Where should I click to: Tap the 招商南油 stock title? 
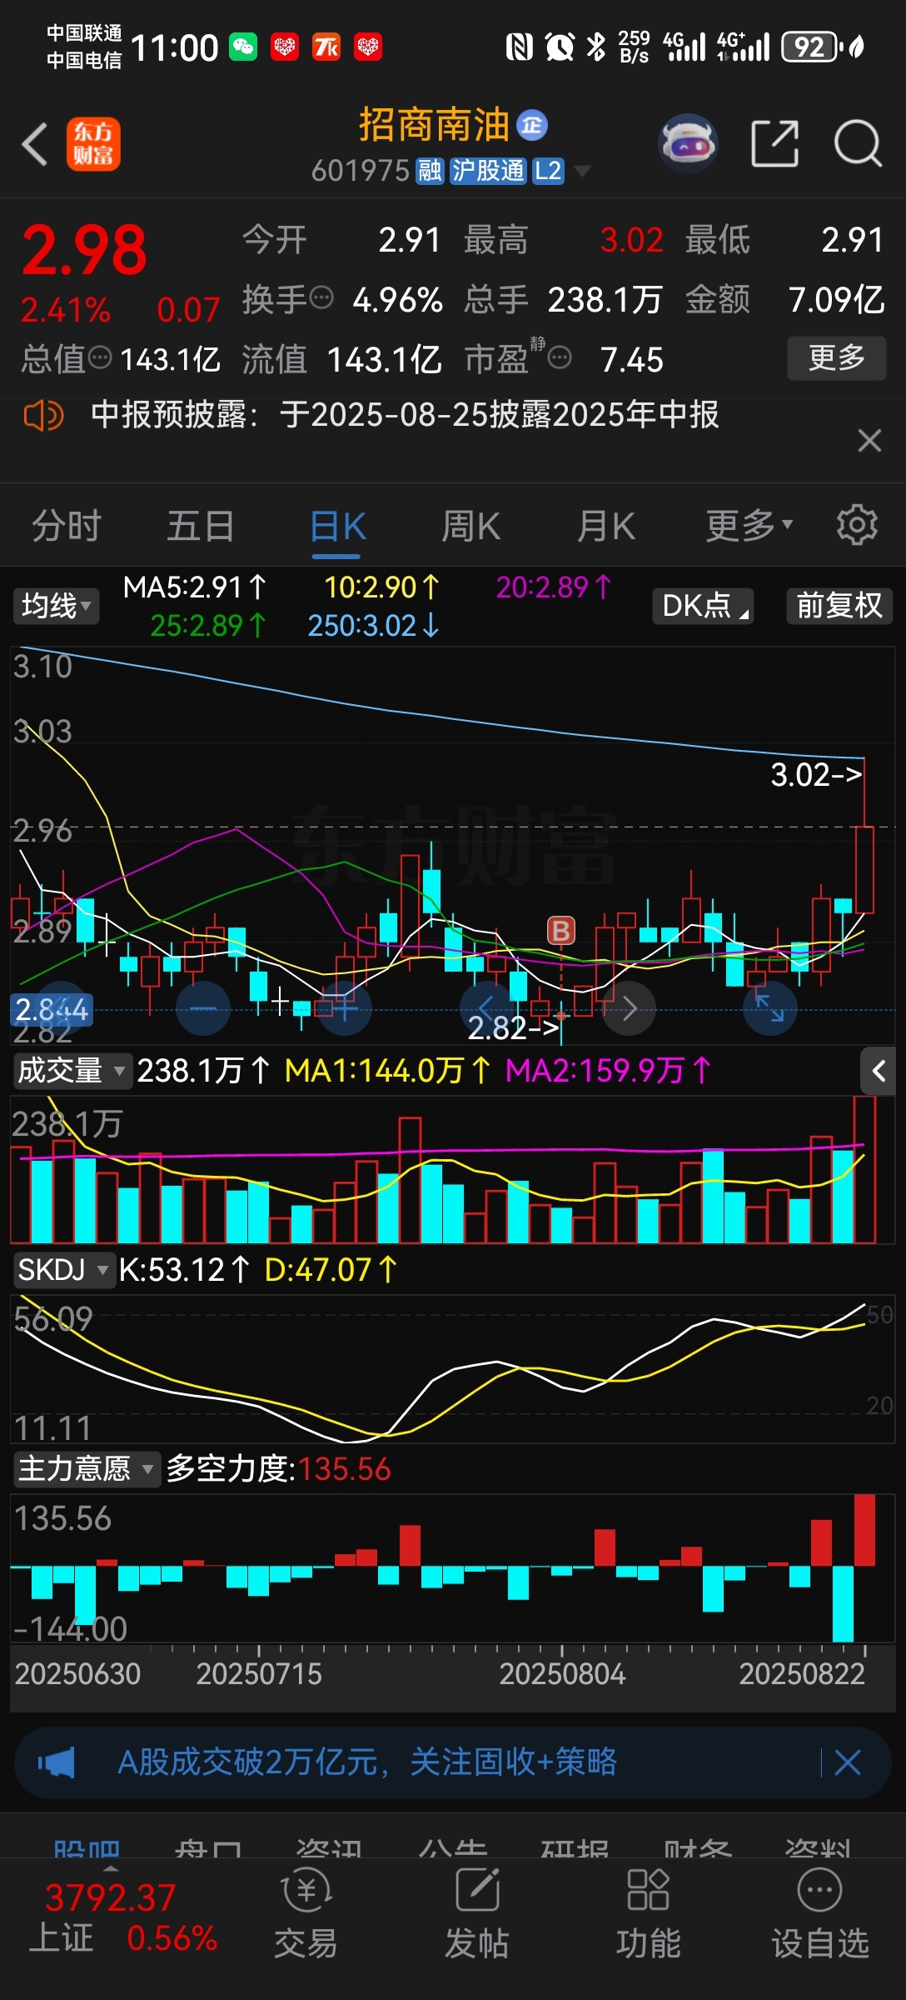[x=434, y=125]
